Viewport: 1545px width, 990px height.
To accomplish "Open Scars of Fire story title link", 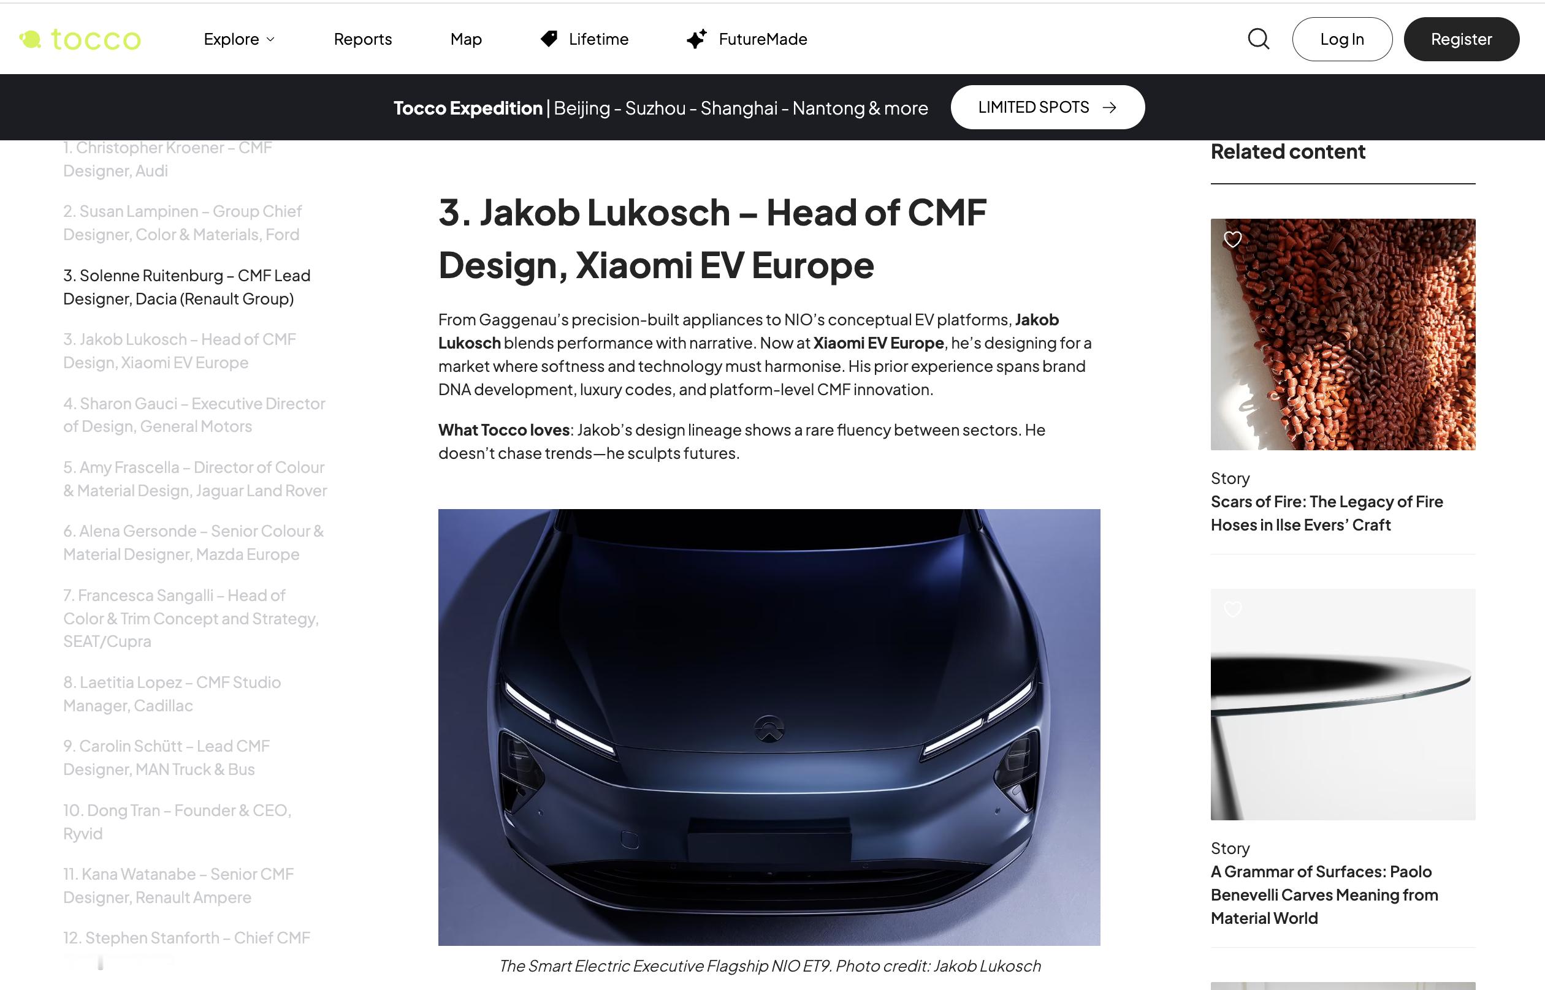I will coord(1326,513).
